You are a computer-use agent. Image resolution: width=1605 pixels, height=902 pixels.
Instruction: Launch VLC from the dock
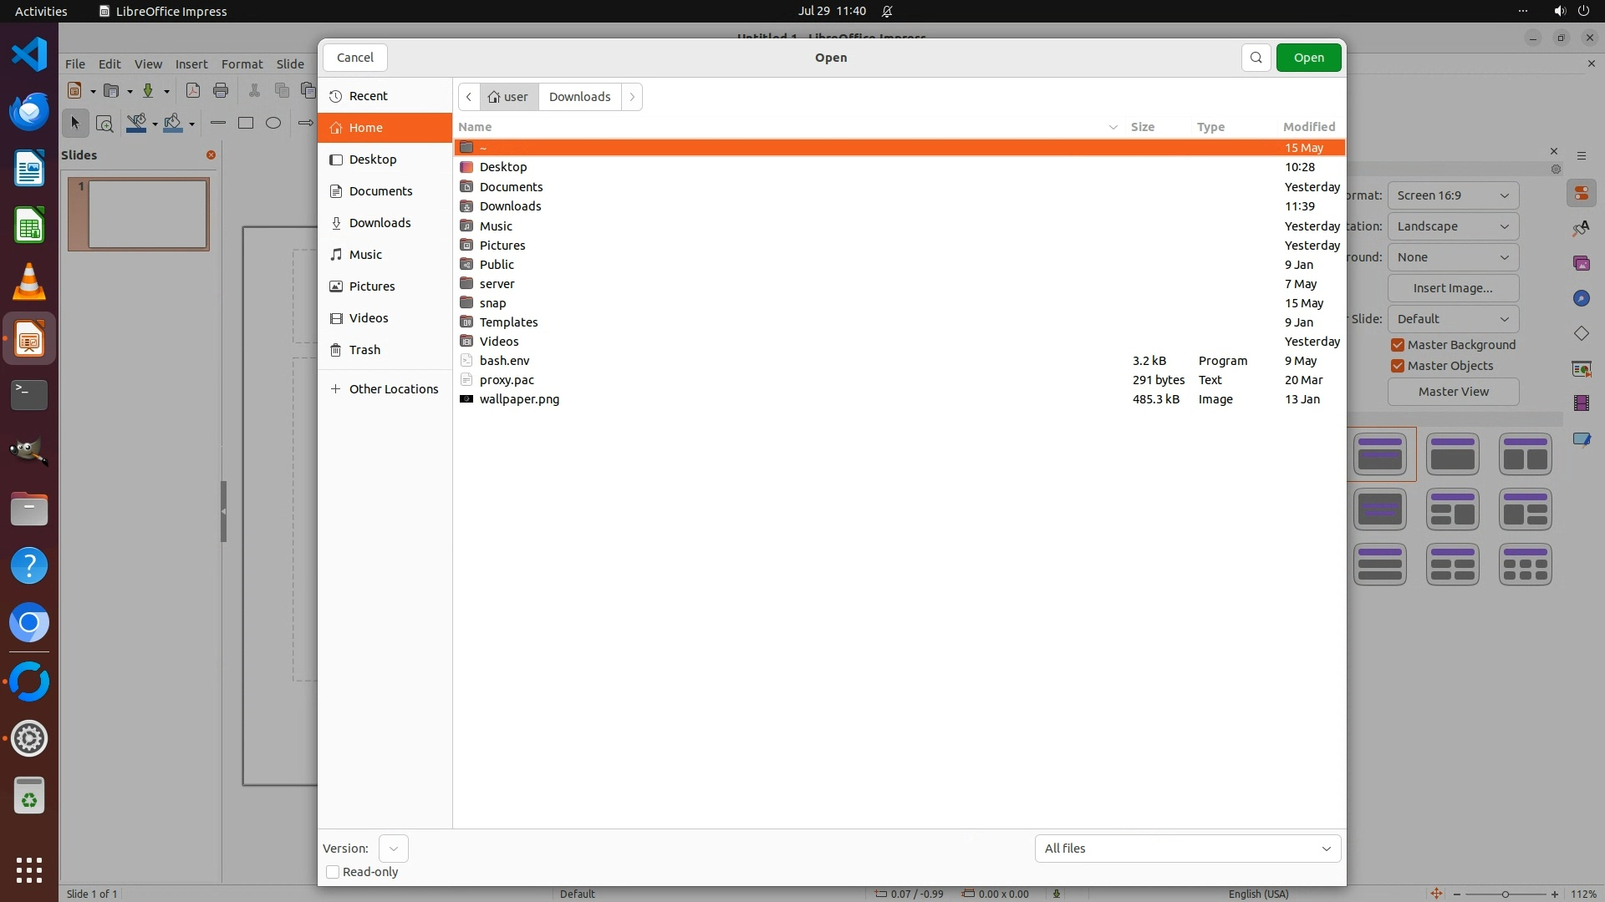(29, 282)
